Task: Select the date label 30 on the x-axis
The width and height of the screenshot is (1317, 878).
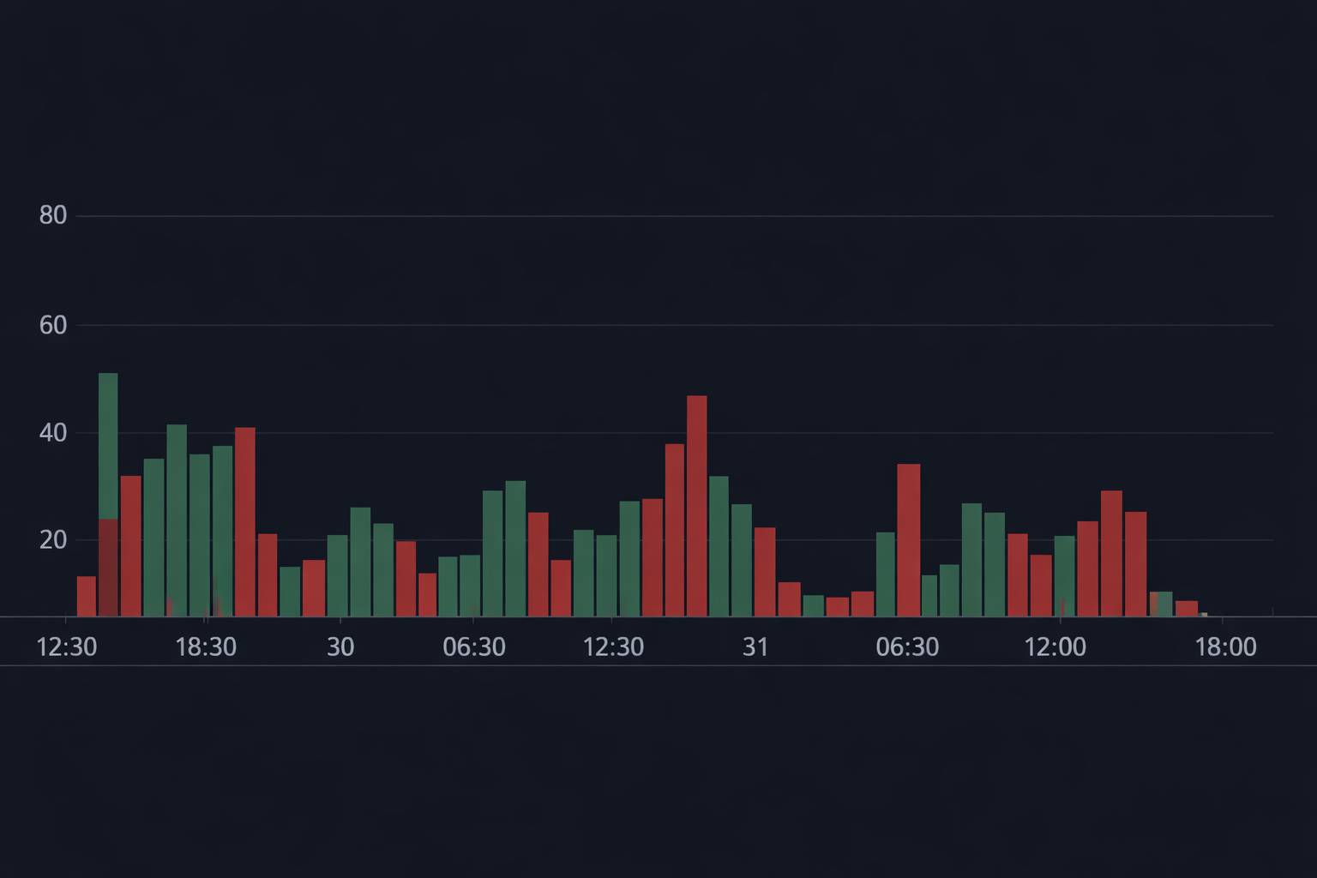Action: (340, 646)
